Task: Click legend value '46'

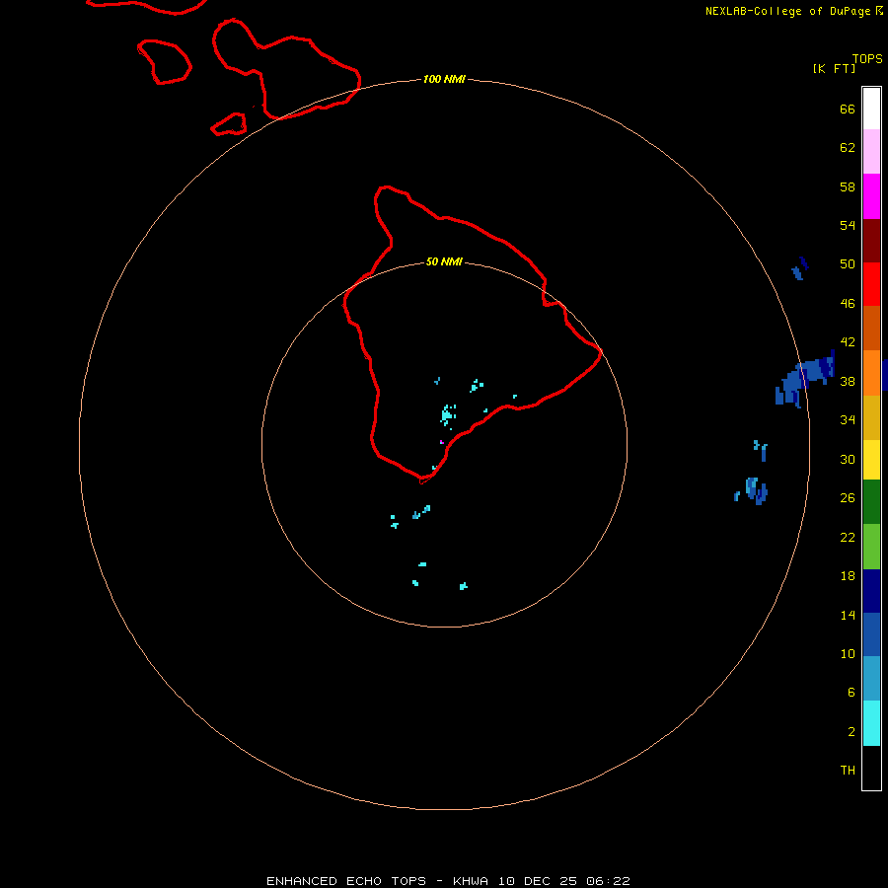Action: coord(848,304)
